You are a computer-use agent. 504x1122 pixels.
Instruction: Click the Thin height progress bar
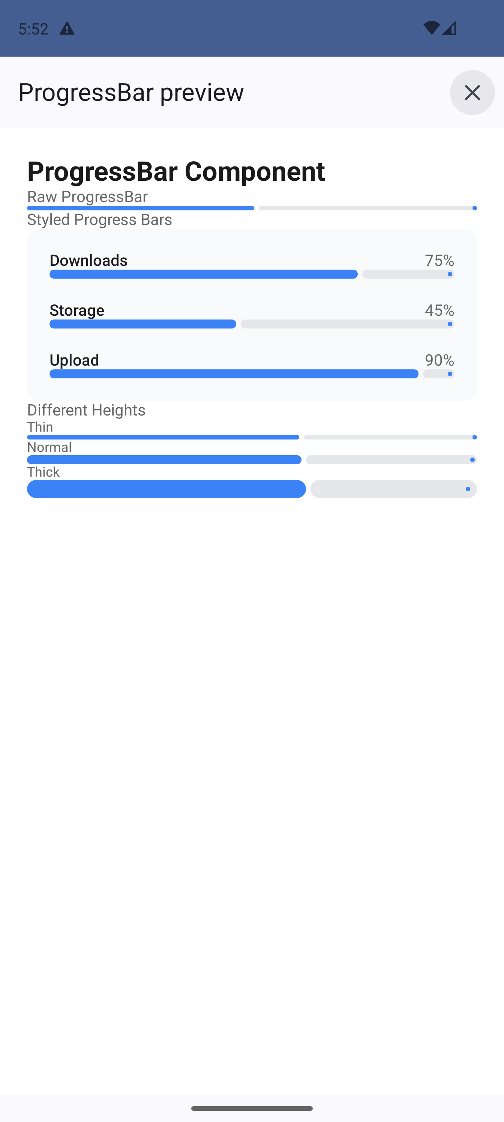[x=252, y=437]
